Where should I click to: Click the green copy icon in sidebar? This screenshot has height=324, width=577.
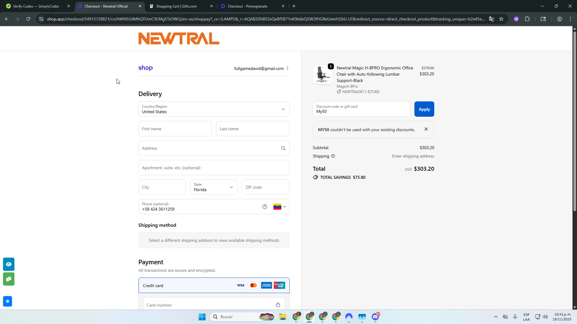click(8, 279)
